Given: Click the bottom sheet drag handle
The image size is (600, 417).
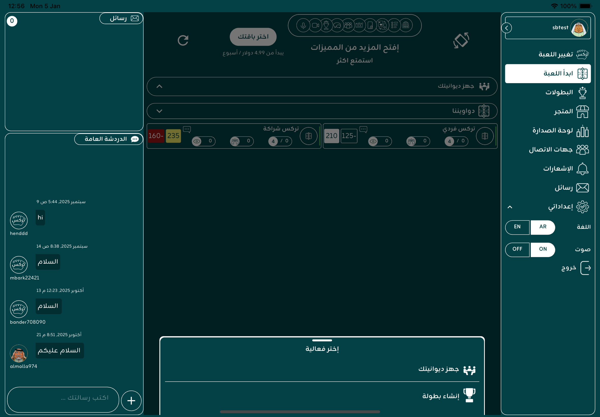Looking at the screenshot, I should (x=322, y=340).
